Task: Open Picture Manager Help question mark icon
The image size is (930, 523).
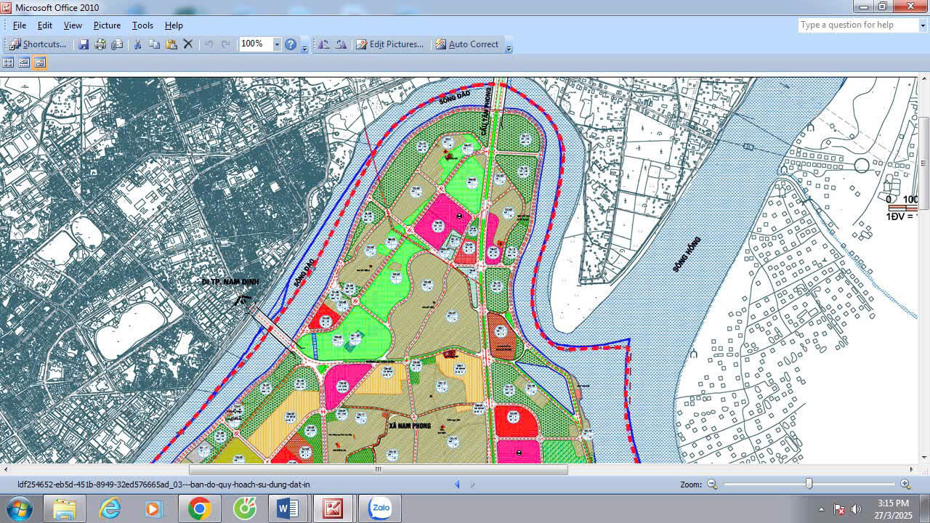Action: coord(291,44)
